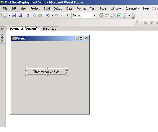Open the Test menu
158x132 pixels.
[93, 8]
